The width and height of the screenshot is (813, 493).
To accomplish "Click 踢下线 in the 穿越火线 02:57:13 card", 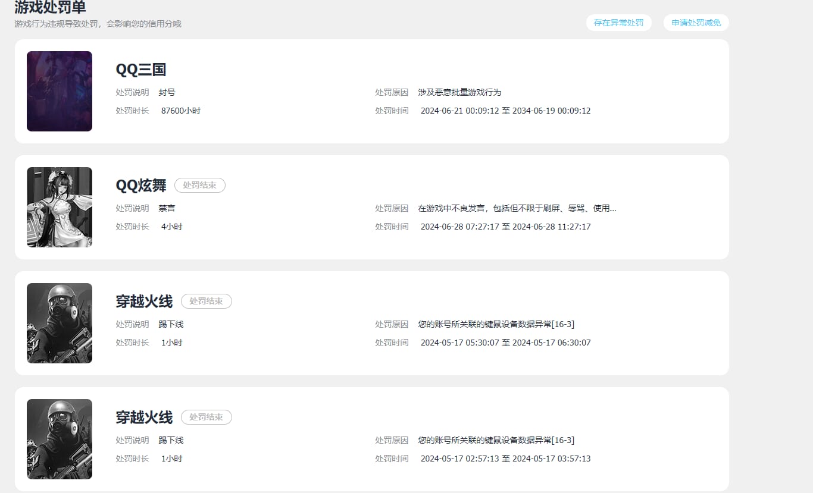I will 171,441.
